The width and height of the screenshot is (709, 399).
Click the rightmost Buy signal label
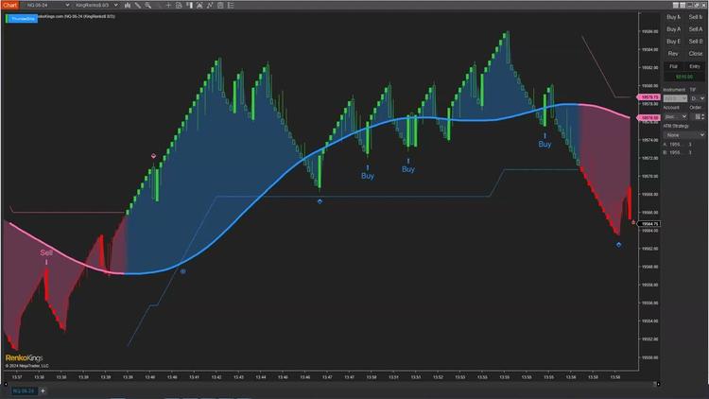coord(545,145)
